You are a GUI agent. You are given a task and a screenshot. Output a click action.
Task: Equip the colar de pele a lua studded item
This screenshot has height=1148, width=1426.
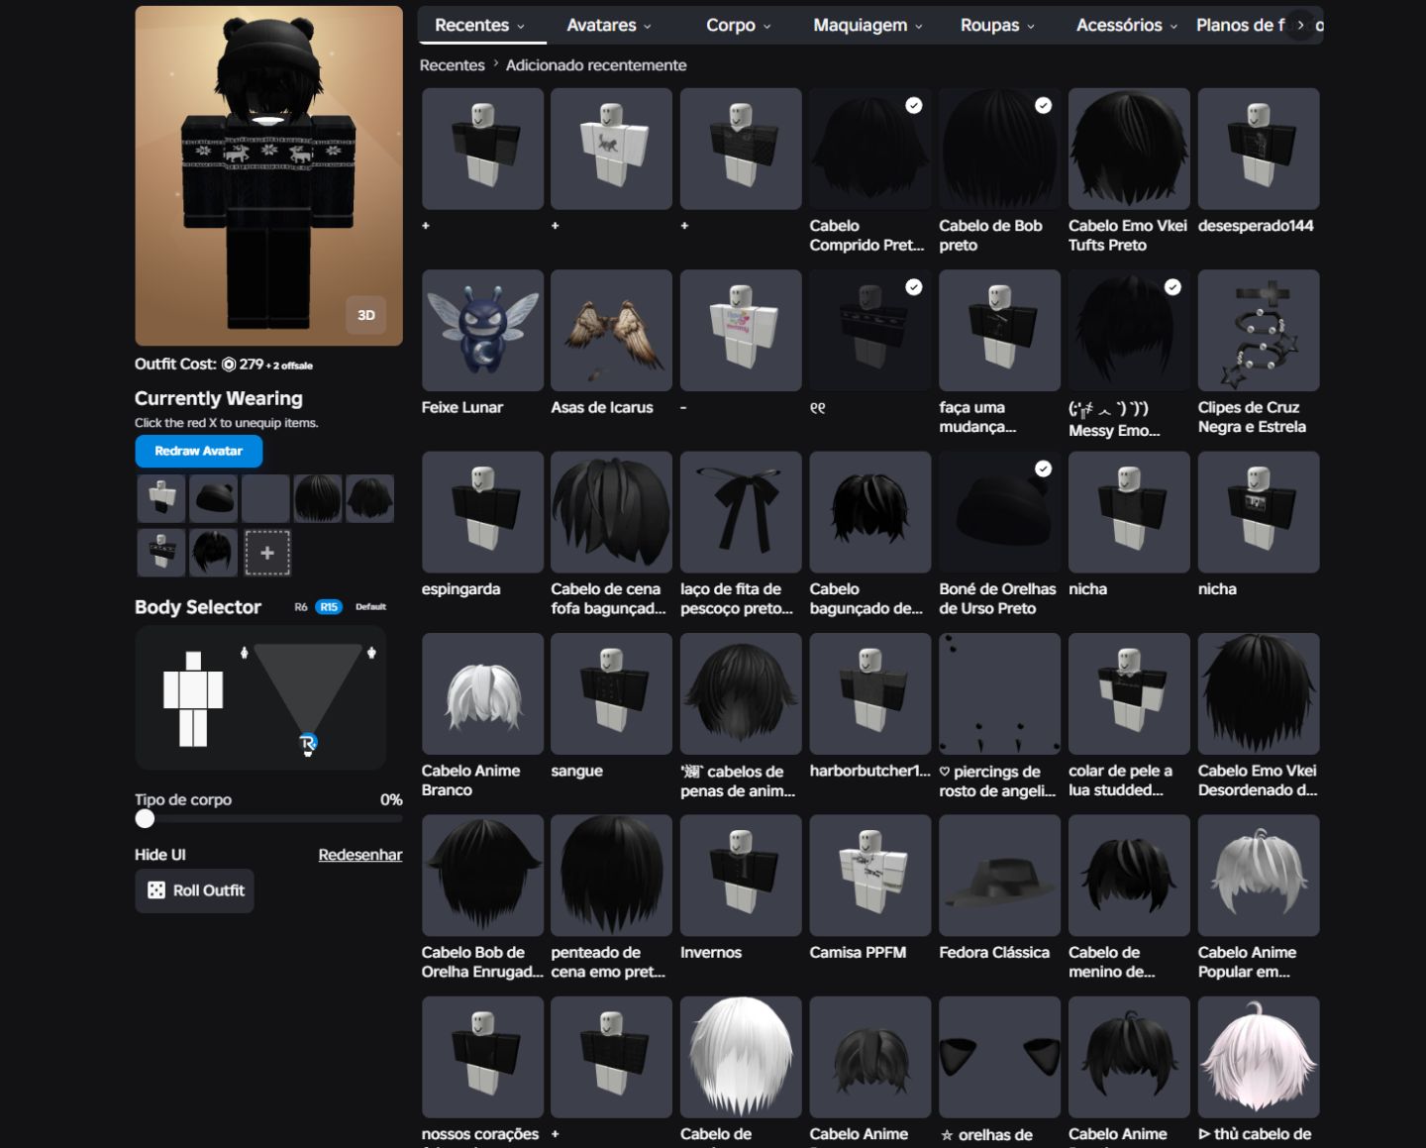1129,694
